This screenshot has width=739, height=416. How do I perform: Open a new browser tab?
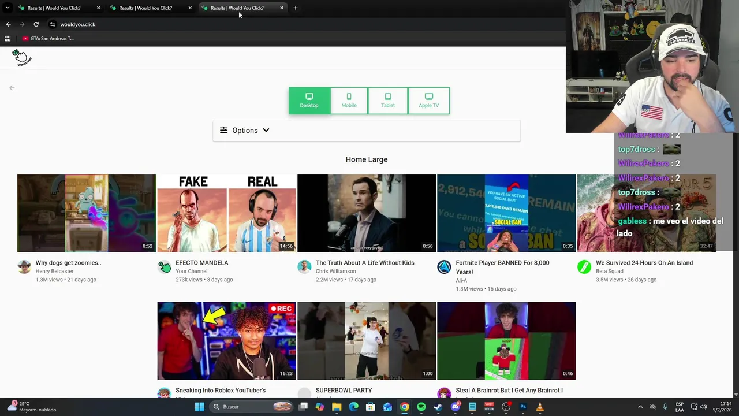point(295,8)
